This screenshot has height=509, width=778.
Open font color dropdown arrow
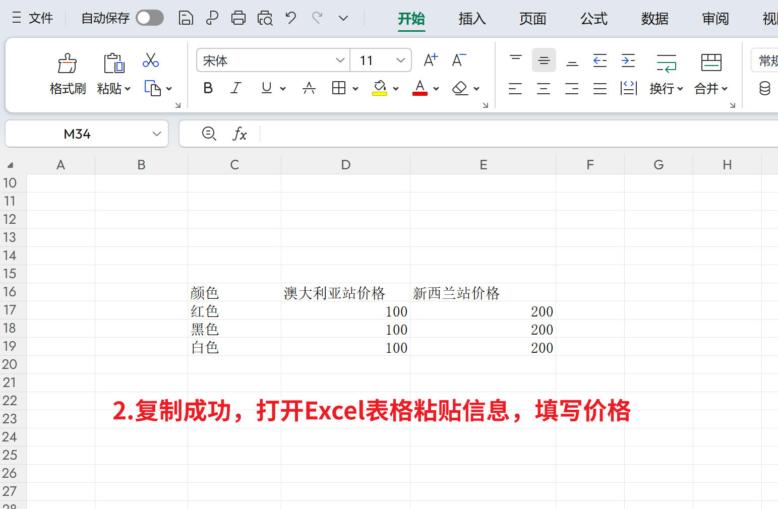[436, 89]
